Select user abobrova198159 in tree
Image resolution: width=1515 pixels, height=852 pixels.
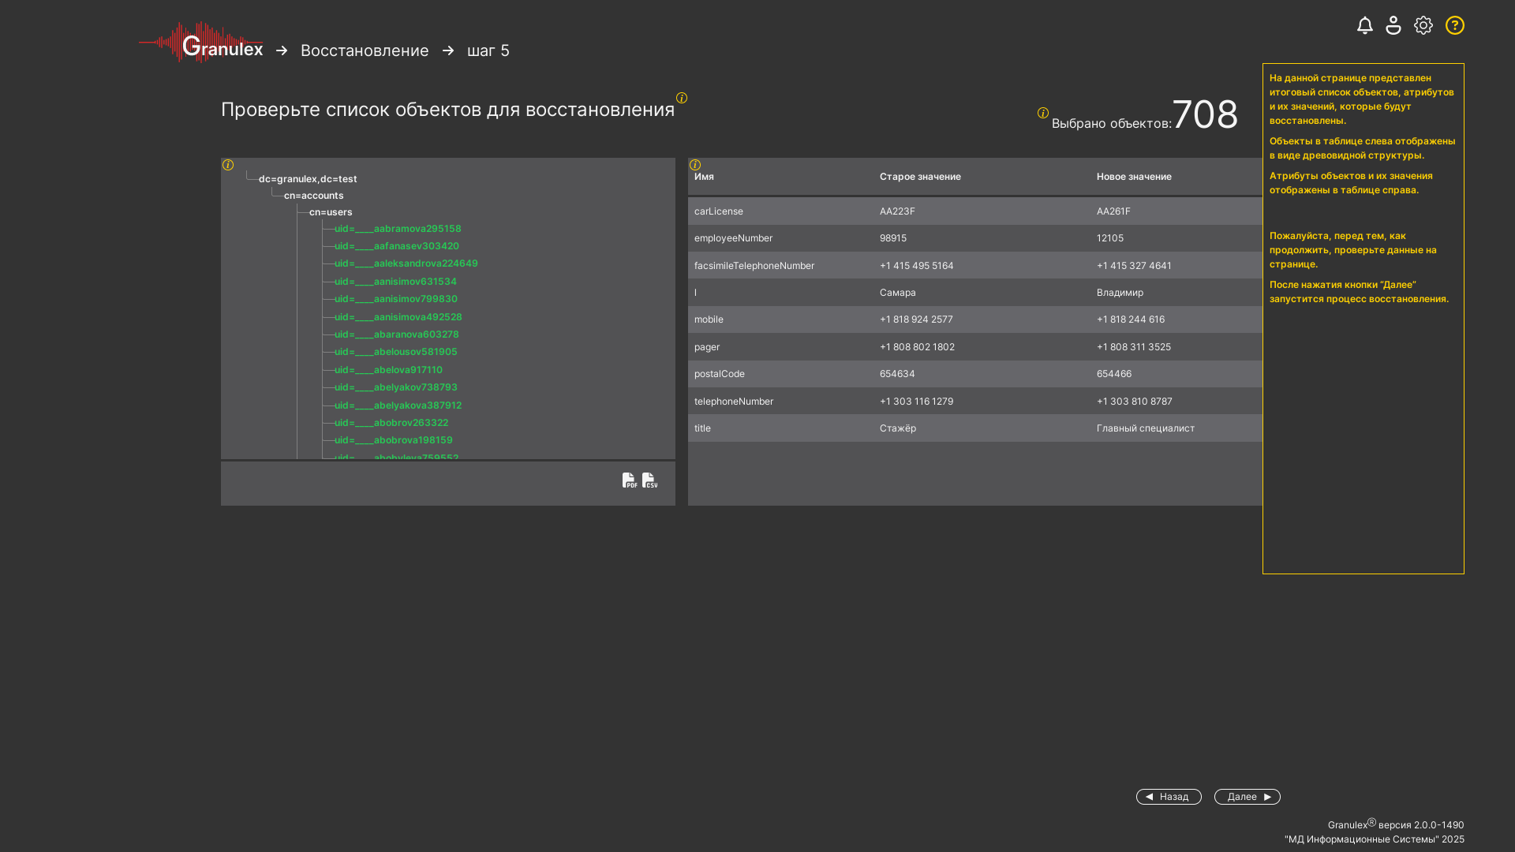[394, 440]
